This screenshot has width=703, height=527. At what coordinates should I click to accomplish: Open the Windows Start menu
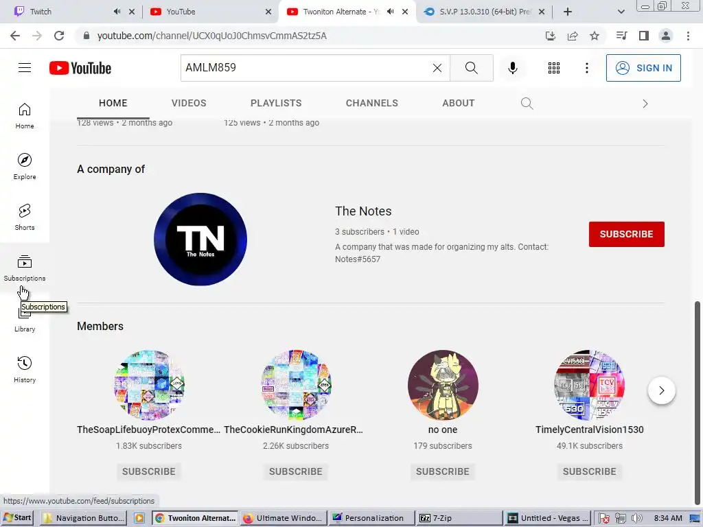tap(18, 517)
